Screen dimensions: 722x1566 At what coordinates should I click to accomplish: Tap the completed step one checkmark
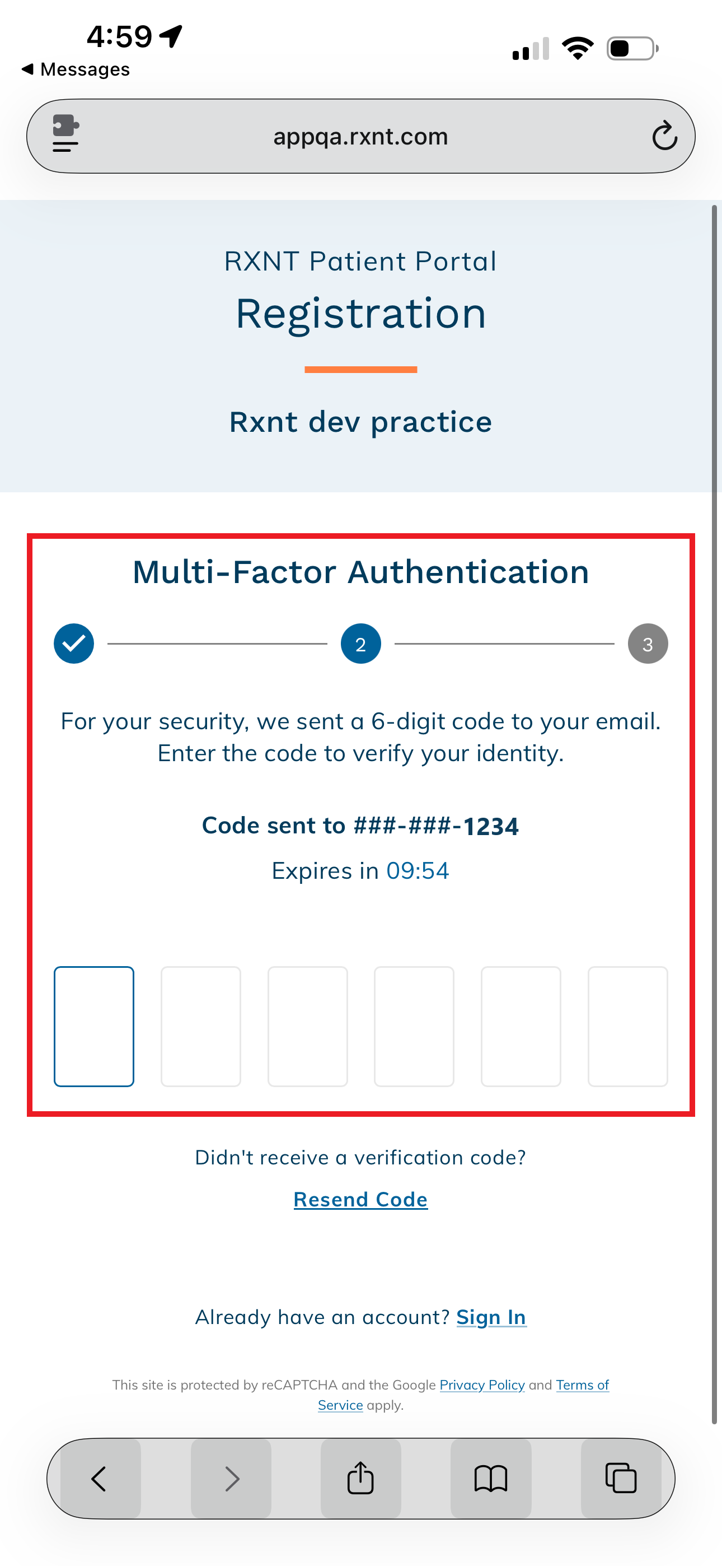74,644
